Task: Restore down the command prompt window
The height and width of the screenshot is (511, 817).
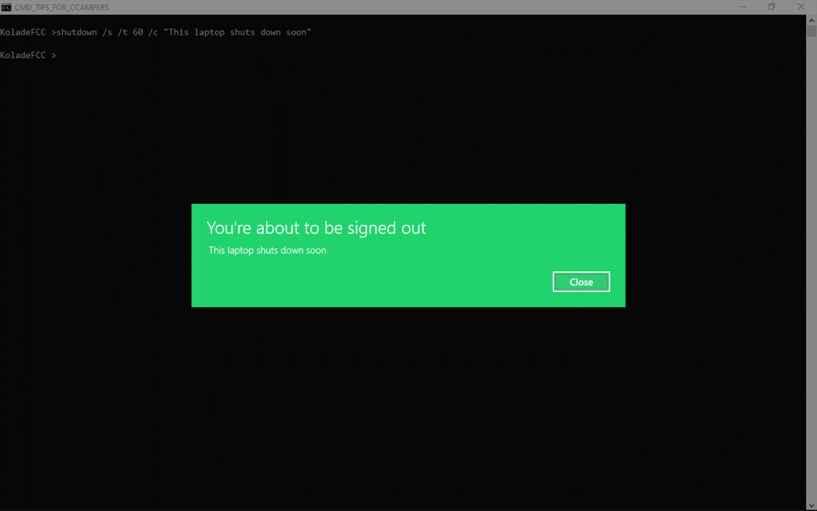Action: click(x=771, y=7)
